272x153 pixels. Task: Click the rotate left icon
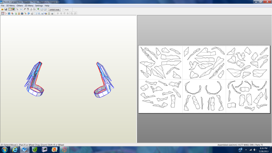click(72, 13)
